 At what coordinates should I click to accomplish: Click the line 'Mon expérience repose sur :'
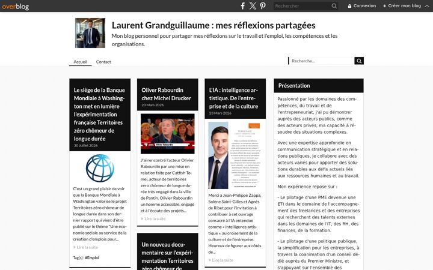[307, 187]
